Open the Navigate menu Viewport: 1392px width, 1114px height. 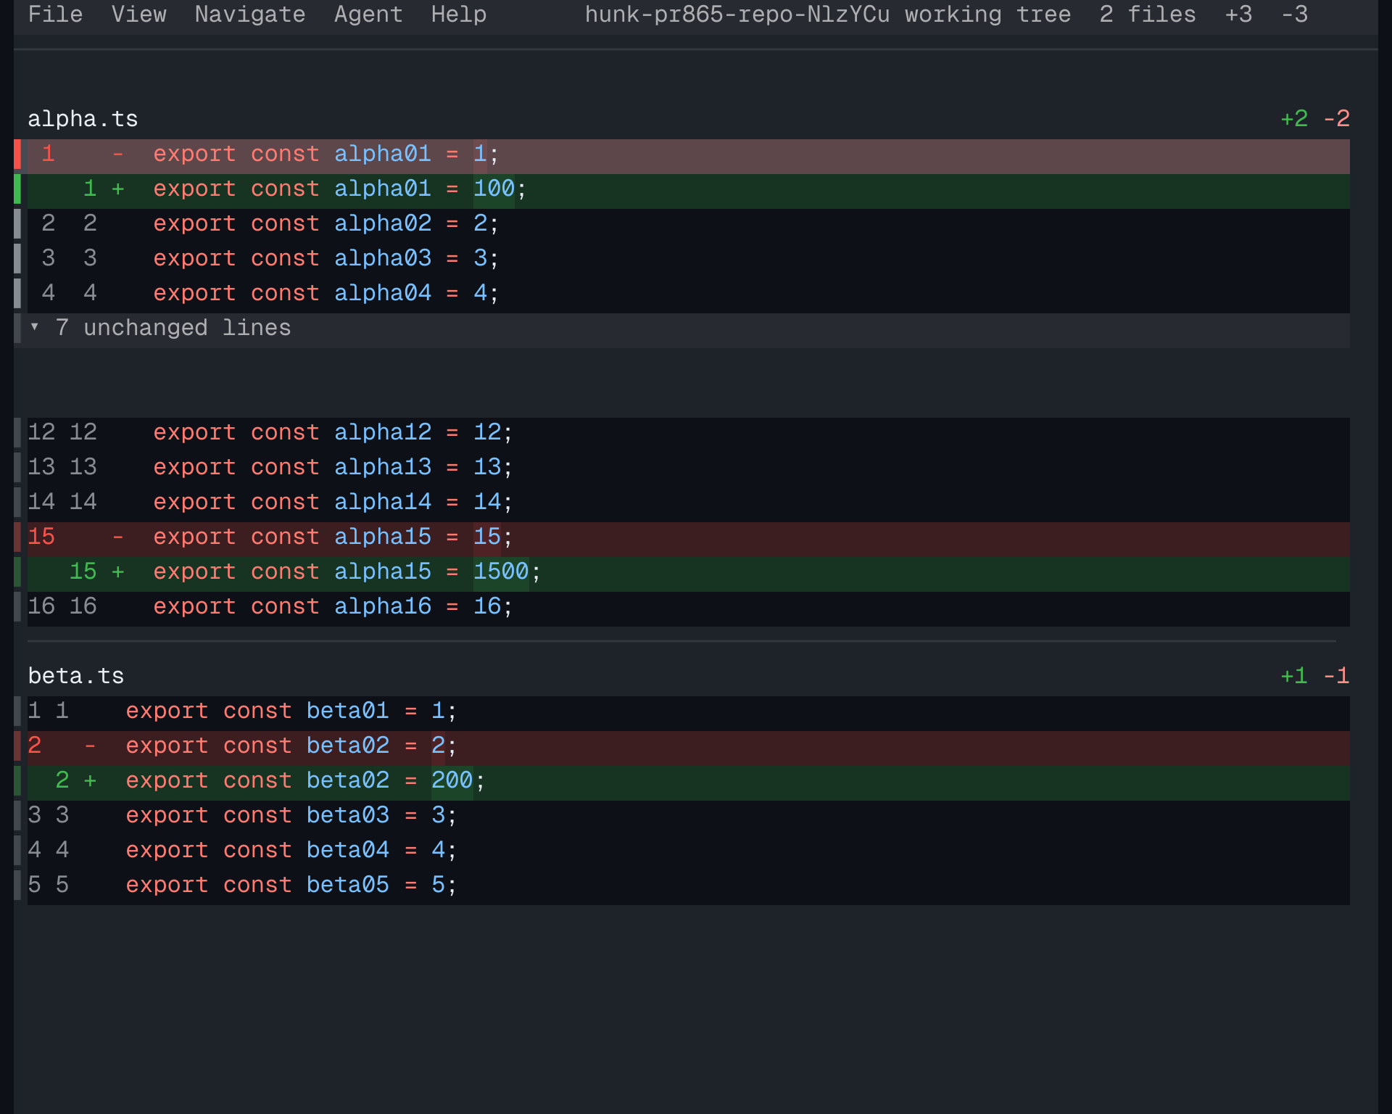tap(250, 15)
